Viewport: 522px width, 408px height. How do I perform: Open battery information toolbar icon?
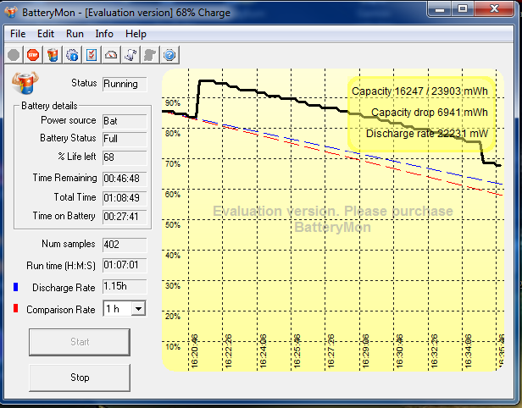coord(53,55)
